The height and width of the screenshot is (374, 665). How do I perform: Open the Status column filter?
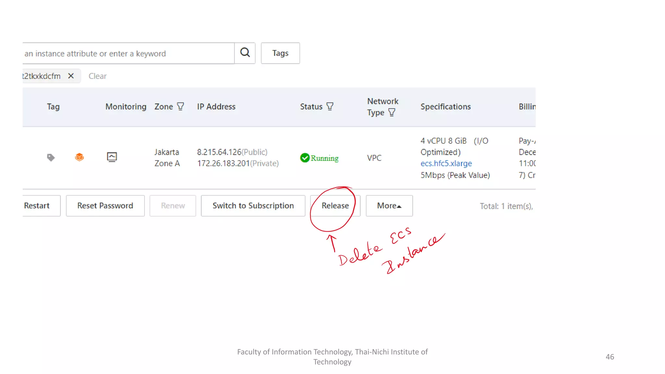tap(330, 106)
